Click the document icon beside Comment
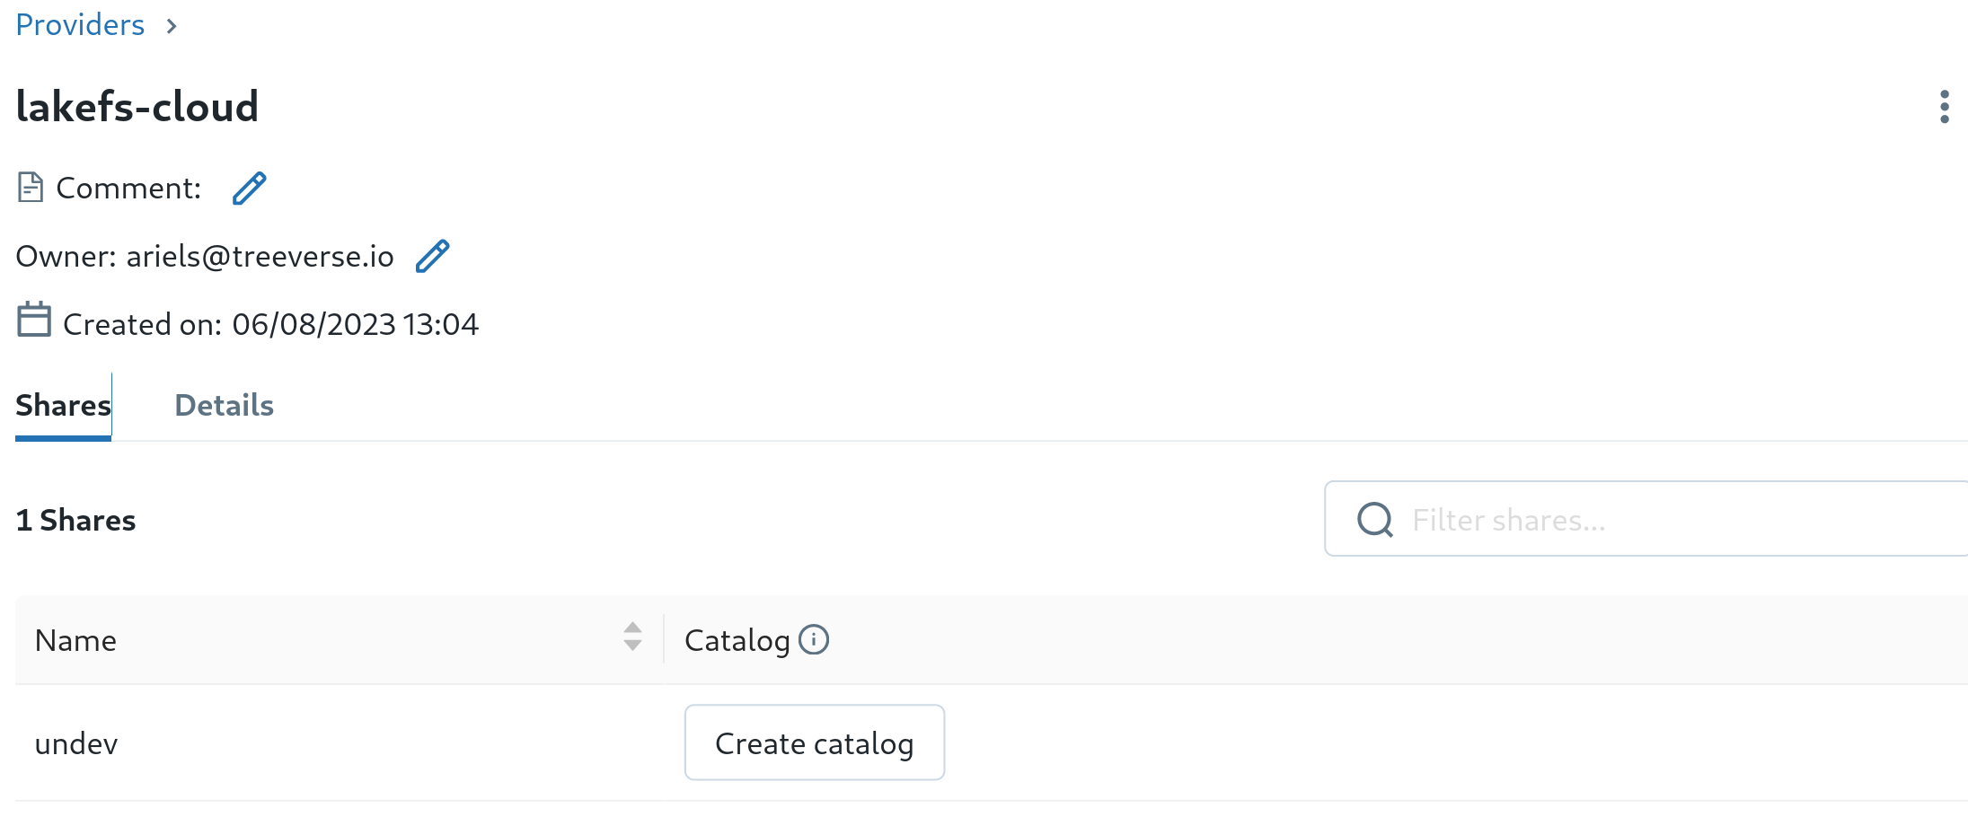 point(30,188)
